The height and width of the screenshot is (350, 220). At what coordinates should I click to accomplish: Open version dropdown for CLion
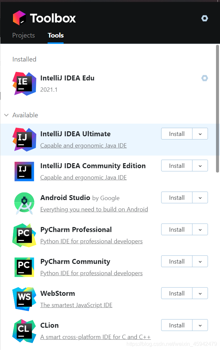pyautogui.click(x=200, y=325)
